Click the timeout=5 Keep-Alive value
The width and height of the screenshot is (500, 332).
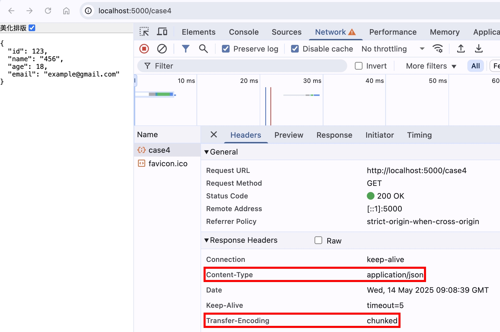pyautogui.click(x=385, y=305)
